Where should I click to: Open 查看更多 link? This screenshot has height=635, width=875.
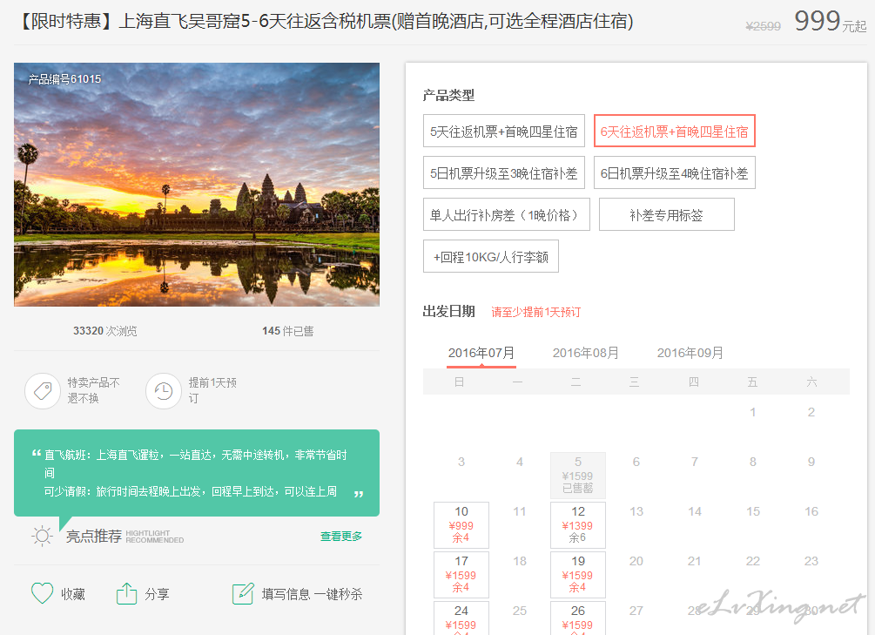click(x=341, y=537)
